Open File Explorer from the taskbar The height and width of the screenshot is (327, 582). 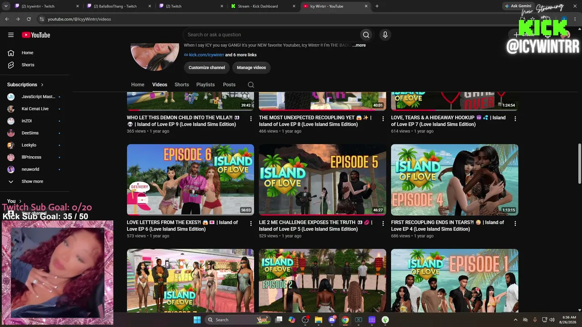coord(318,320)
